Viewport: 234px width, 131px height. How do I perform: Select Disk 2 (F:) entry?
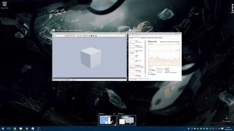[136, 61]
